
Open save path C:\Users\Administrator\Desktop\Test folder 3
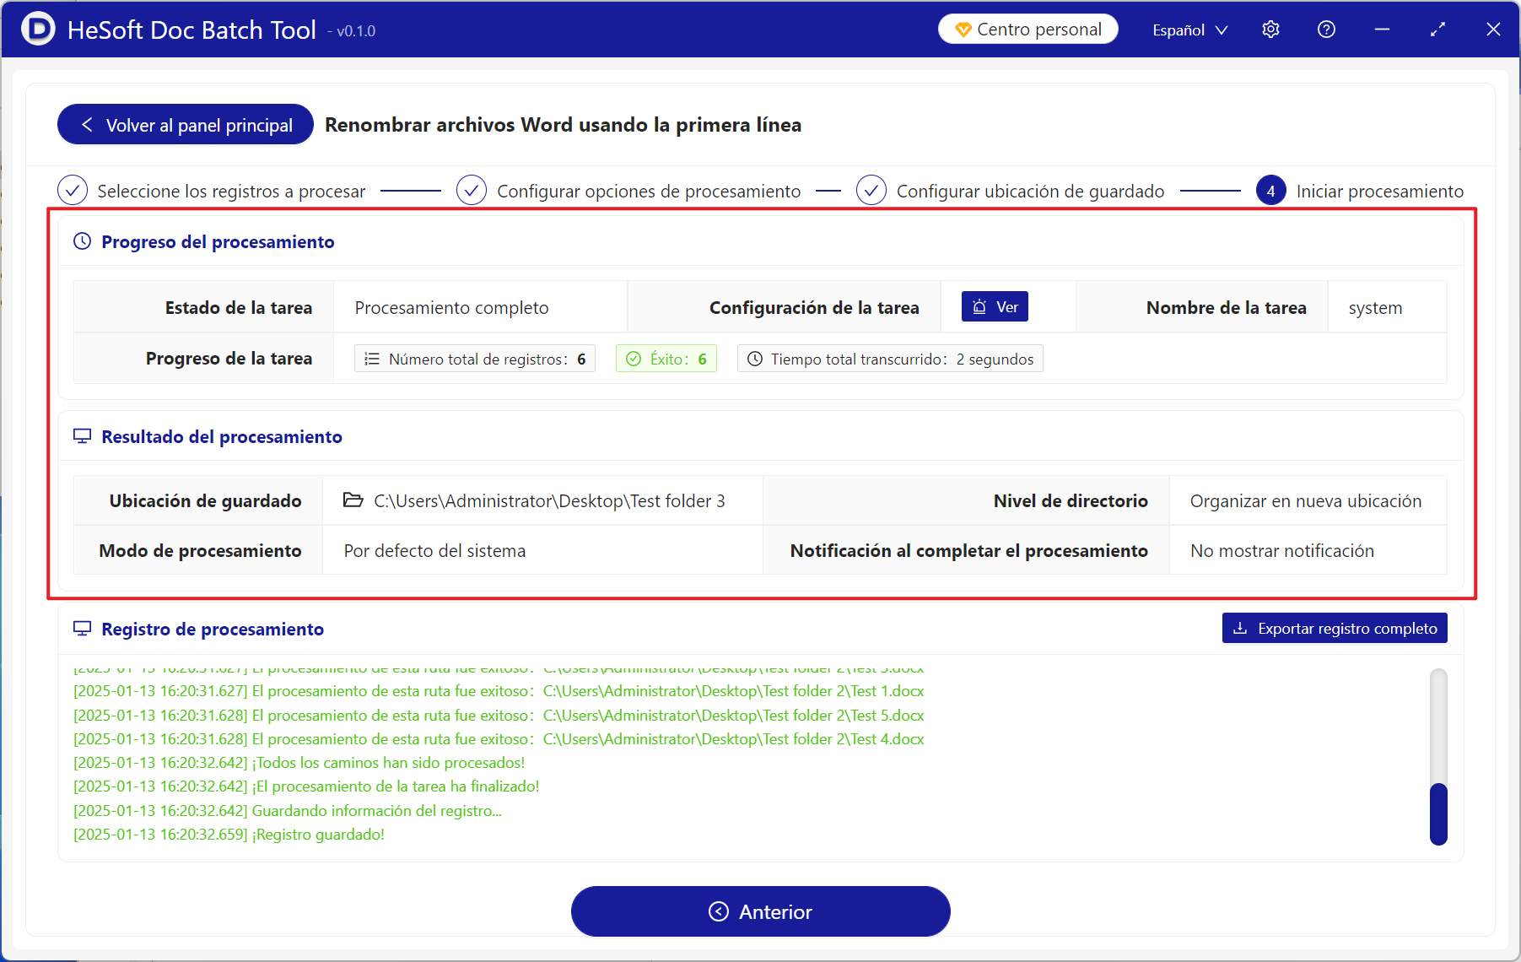[549, 501]
